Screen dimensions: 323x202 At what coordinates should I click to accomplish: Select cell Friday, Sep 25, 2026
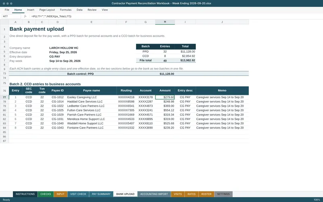[63, 52]
